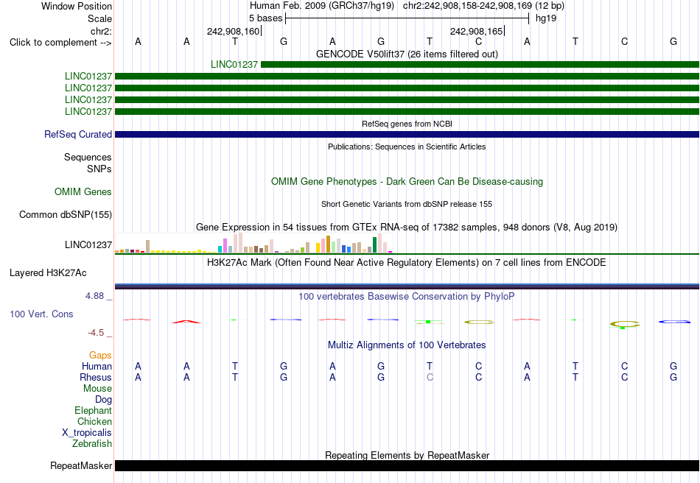Open Multiz Alignments of 100 Vertebrates title
The width and height of the screenshot is (700, 483).
(407, 345)
